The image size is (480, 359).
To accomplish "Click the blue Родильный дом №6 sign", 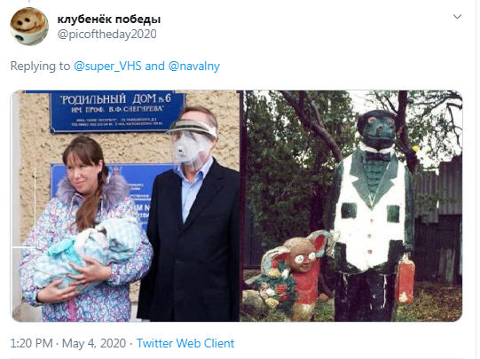I will (x=117, y=112).
